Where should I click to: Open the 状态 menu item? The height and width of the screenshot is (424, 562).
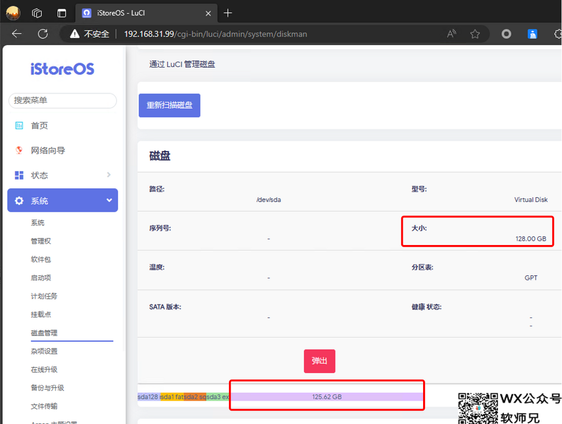pos(40,175)
